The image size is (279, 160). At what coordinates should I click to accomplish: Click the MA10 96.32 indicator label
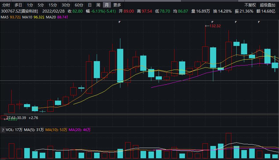pos(33,18)
